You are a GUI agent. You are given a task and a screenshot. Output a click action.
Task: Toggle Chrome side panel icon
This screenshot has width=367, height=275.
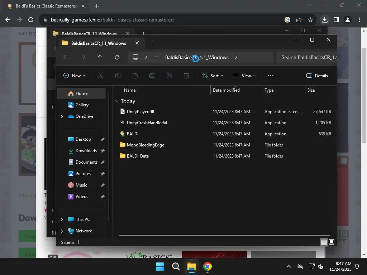(336, 20)
